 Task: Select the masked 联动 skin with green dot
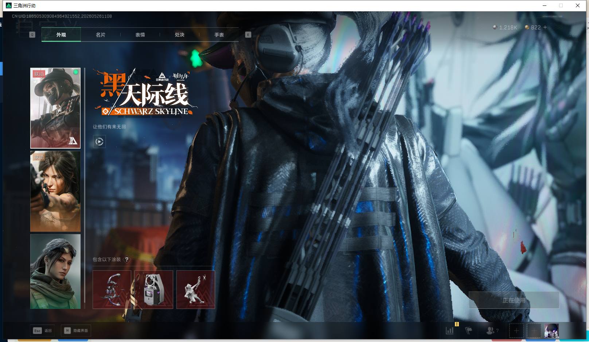tap(55, 108)
